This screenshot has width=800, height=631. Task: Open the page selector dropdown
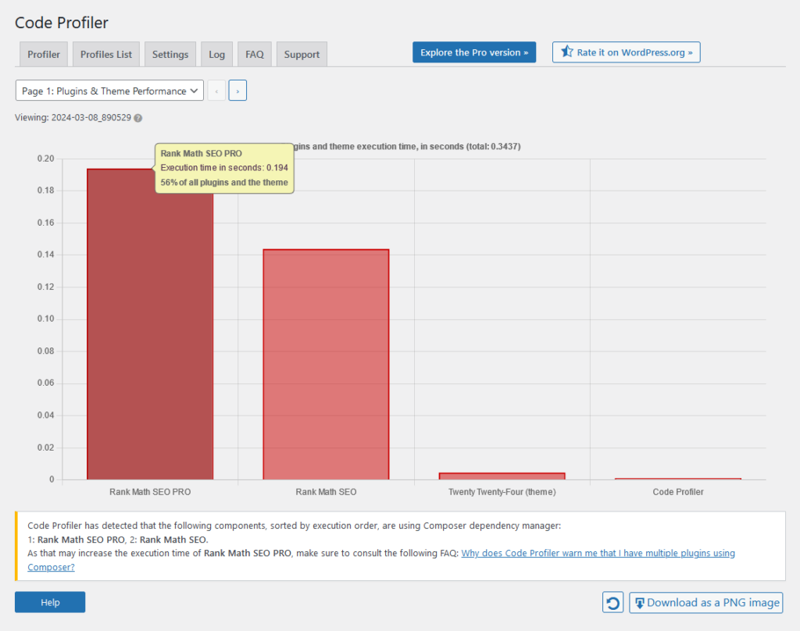pos(109,91)
